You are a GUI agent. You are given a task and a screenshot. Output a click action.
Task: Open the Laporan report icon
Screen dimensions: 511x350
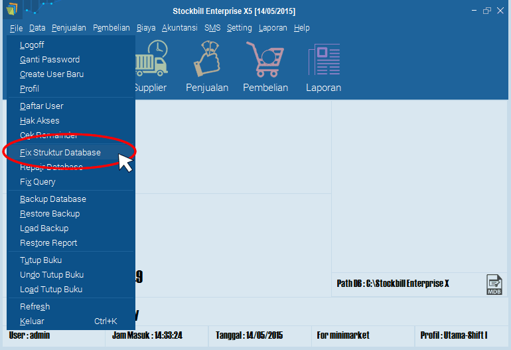(324, 59)
